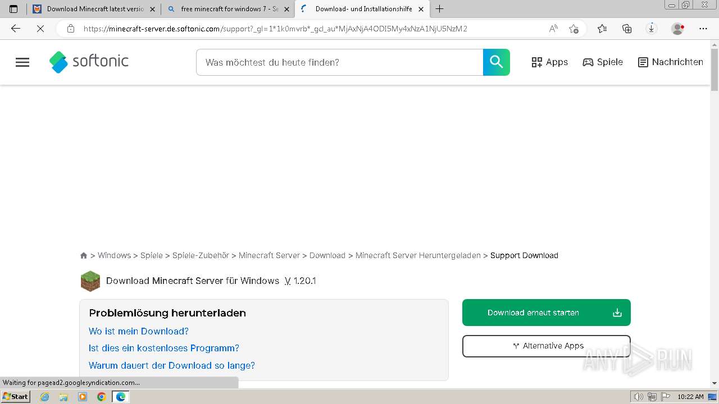Go to the Windows breadcrumb
This screenshot has height=404, width=719.
point(114,255)
